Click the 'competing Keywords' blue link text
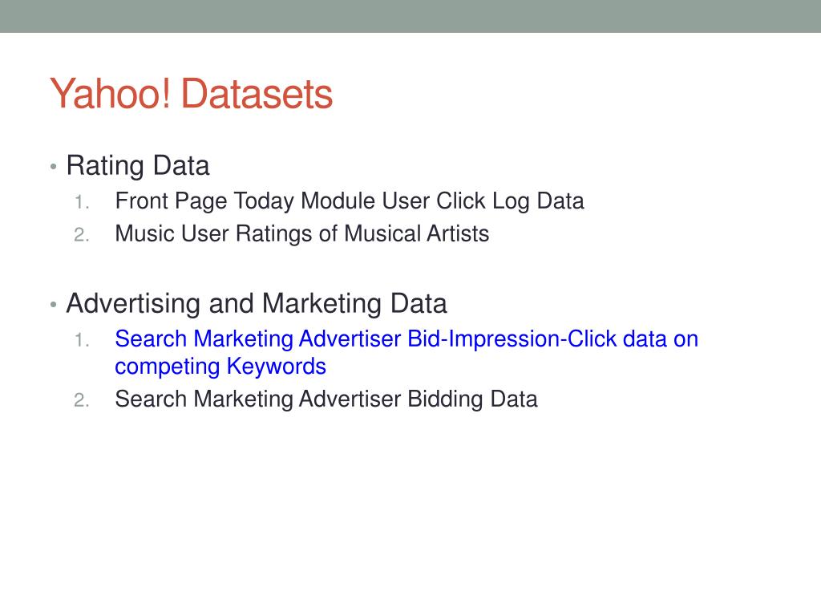The width and height of the screenshot is (821, 616). pos(220,367)
